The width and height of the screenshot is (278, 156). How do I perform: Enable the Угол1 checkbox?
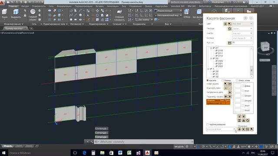tap(243, 105)
